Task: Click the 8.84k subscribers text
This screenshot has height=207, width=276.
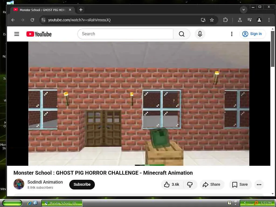Action: tap(40, 188)
